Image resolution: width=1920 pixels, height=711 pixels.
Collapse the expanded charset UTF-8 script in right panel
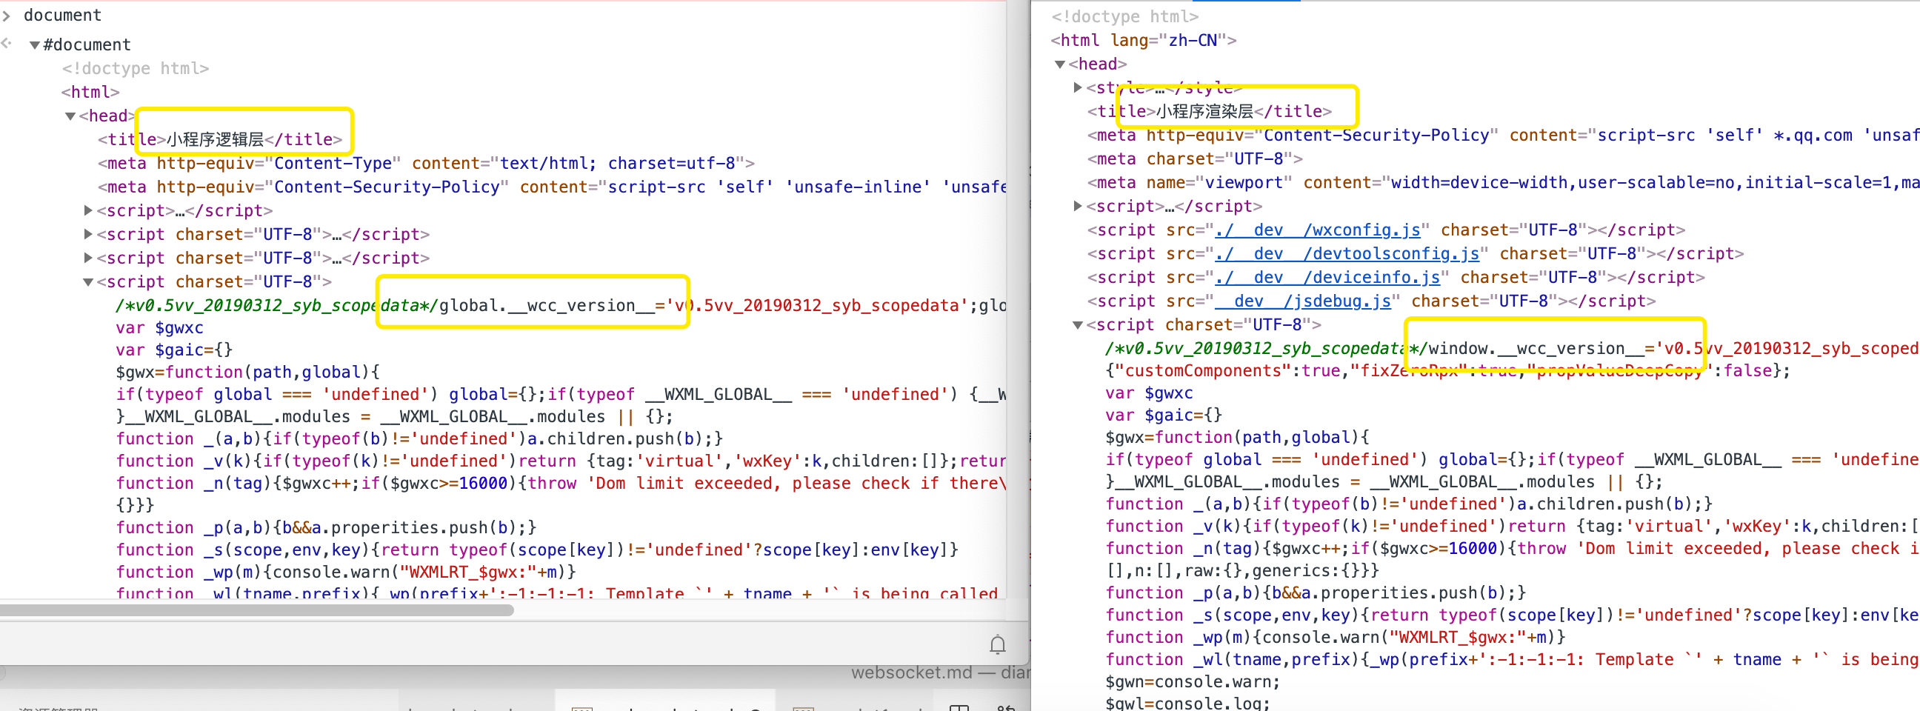(x=1078, y=325)
